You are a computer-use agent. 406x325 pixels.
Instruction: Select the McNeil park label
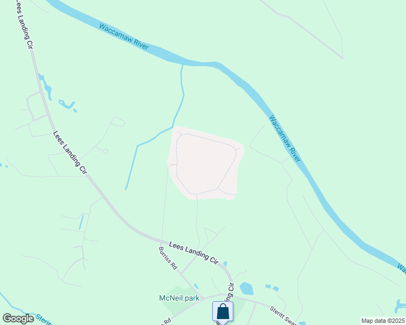[179, 298]
